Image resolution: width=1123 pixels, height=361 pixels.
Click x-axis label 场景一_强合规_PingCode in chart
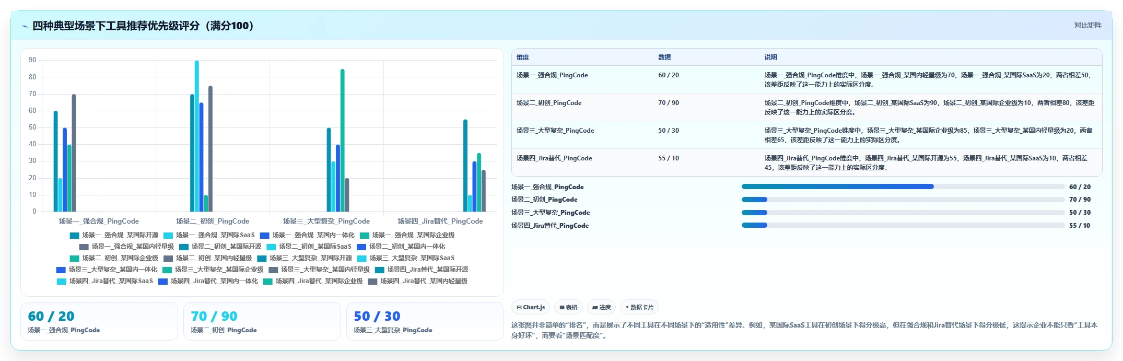99,222
